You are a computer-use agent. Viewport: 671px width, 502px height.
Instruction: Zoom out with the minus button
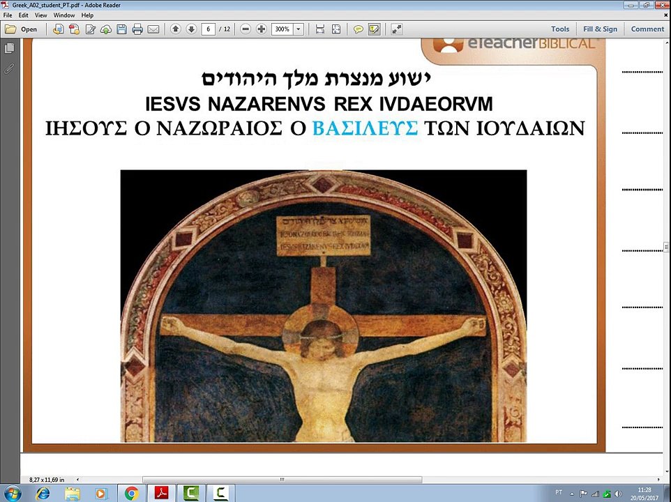(x=246, y=29)
